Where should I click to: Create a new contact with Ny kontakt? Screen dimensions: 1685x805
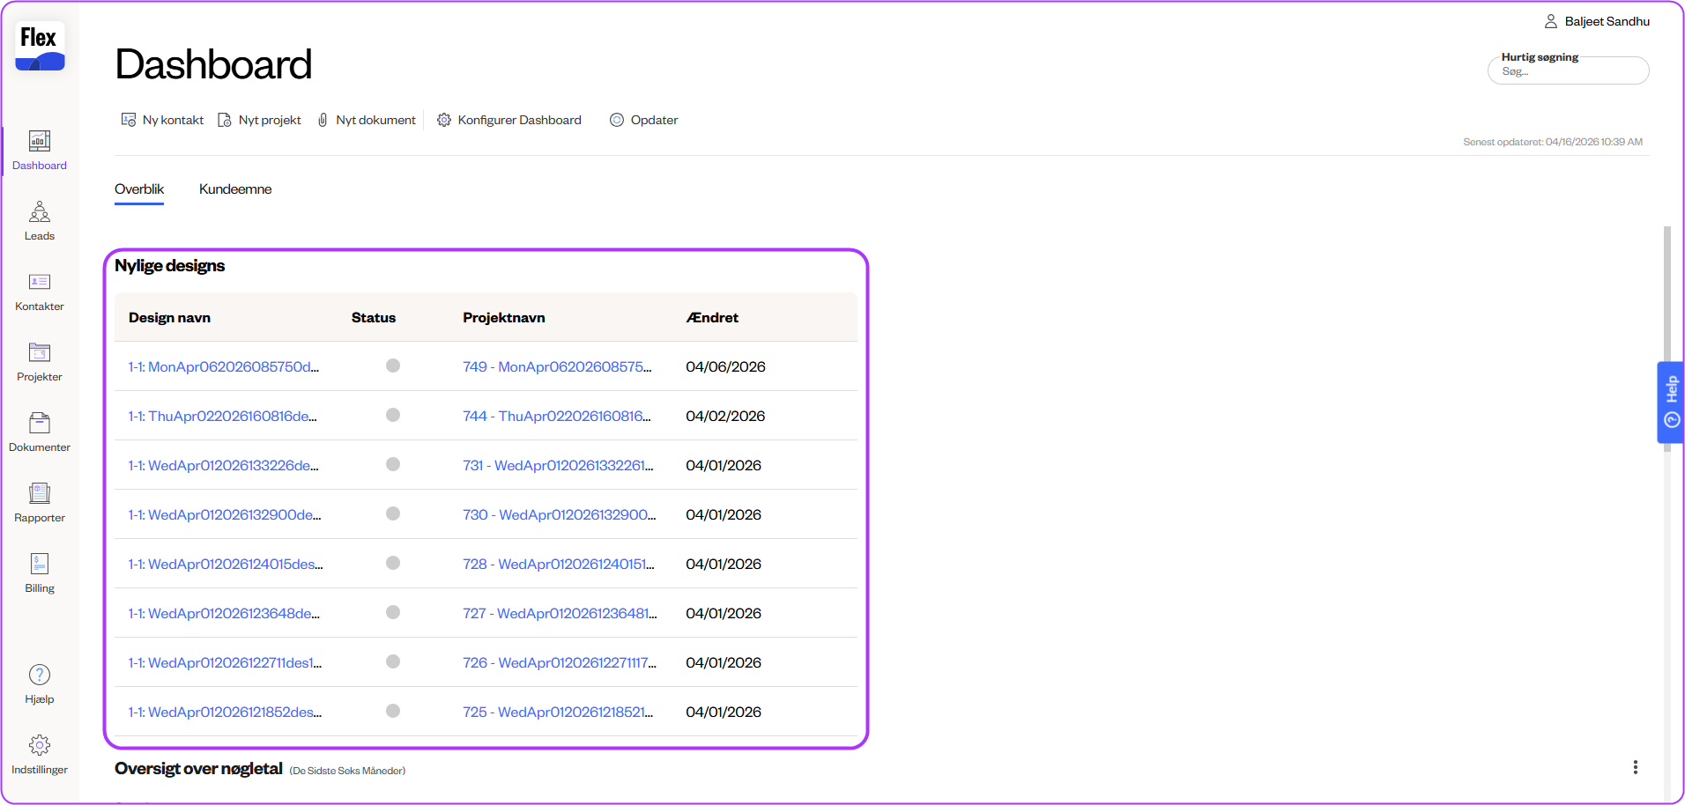coord(163,120)
